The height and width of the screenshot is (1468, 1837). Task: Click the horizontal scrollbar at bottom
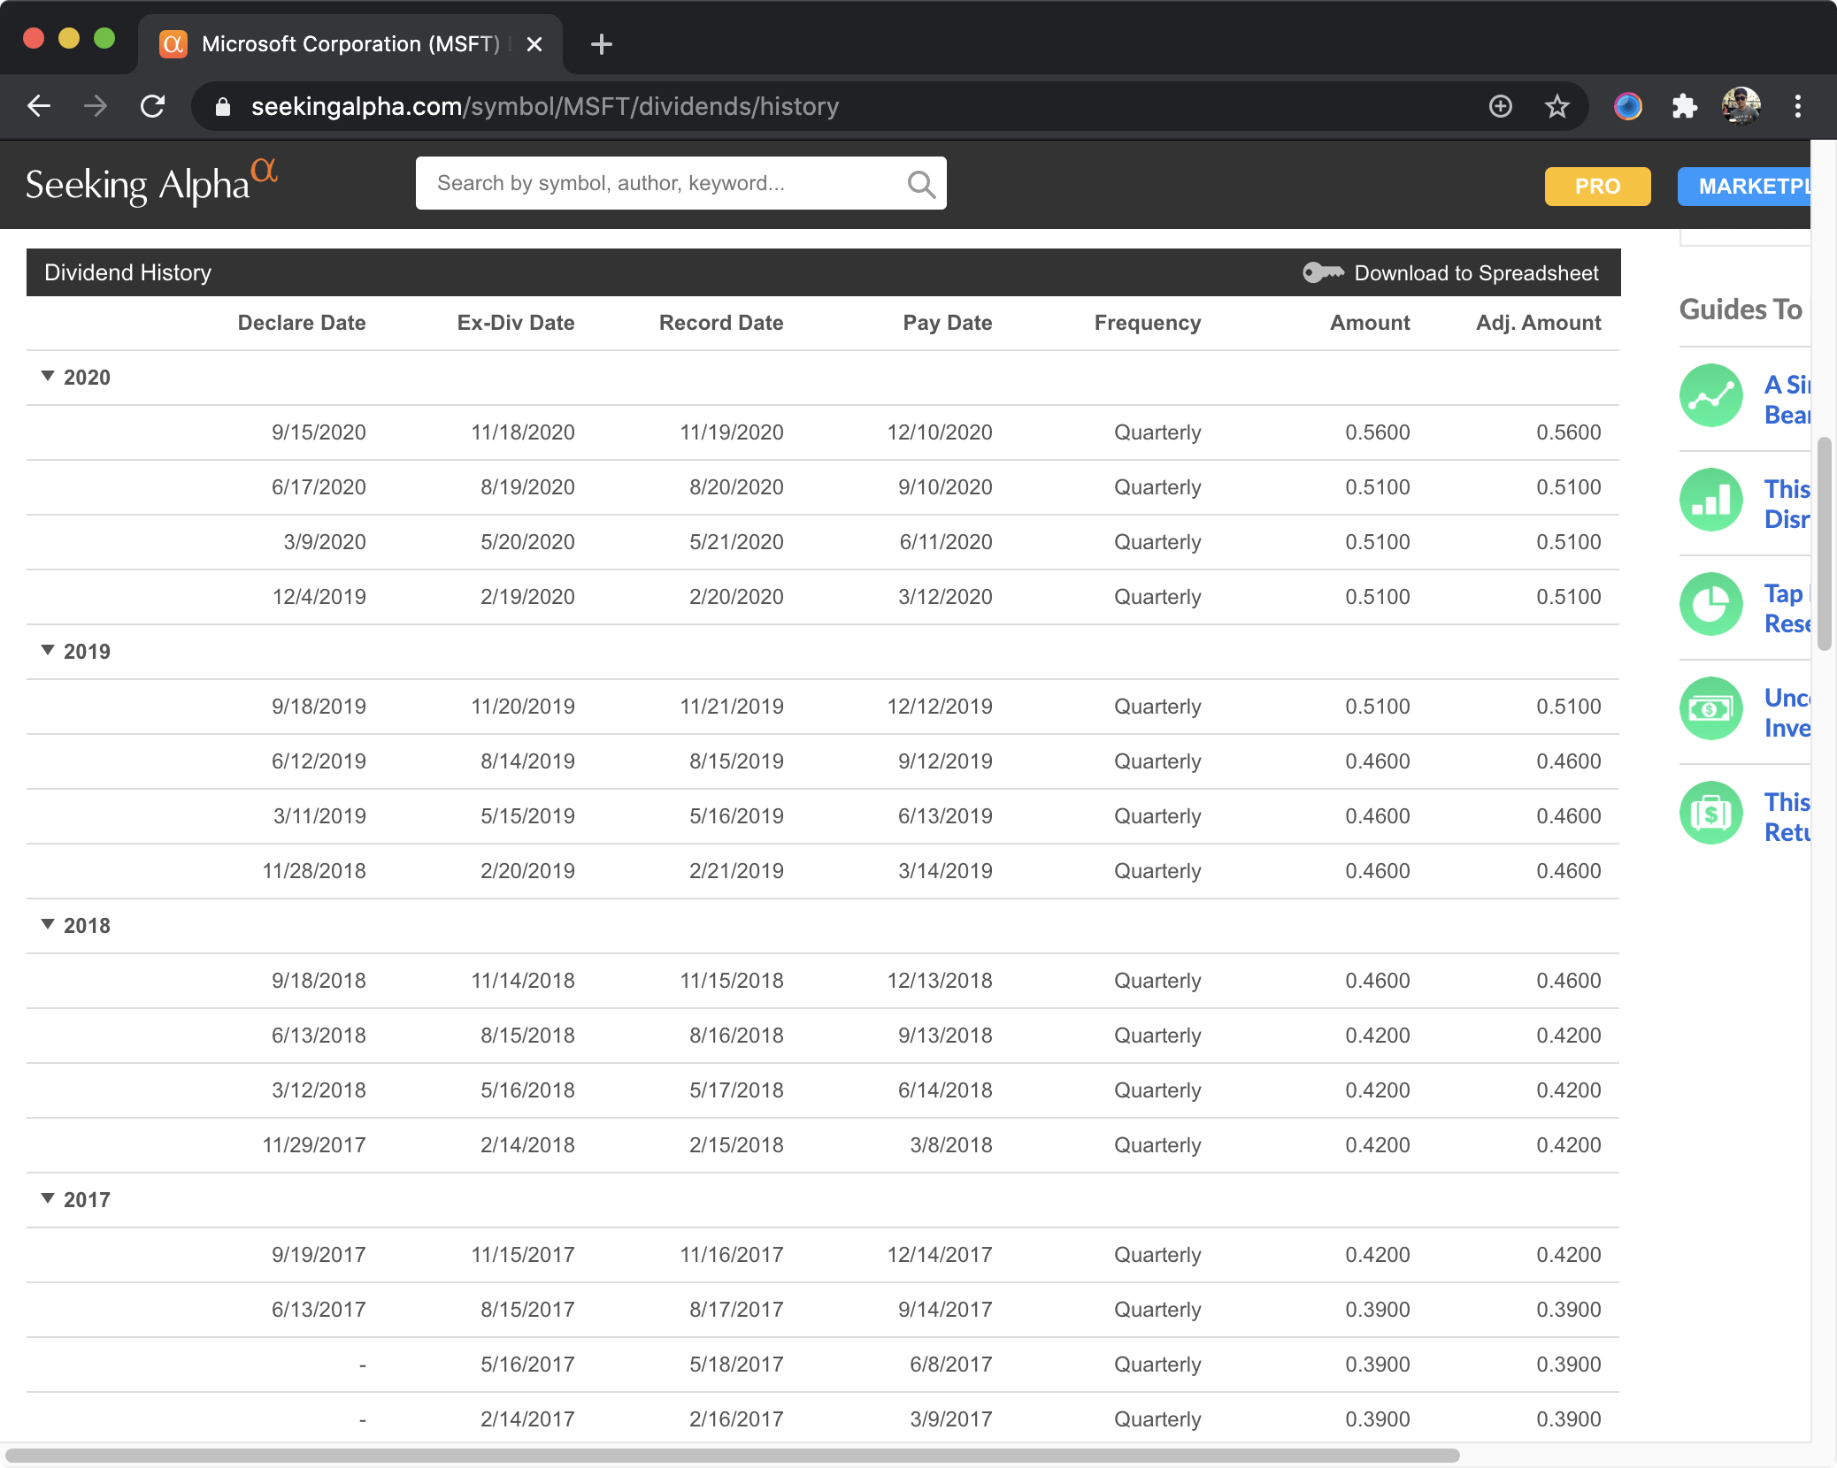tap(733, 1456)
